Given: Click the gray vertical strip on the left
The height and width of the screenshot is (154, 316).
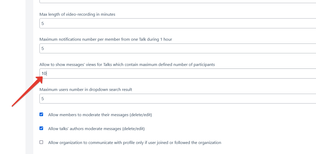Looking at the screenshot, I should (29, 77).
